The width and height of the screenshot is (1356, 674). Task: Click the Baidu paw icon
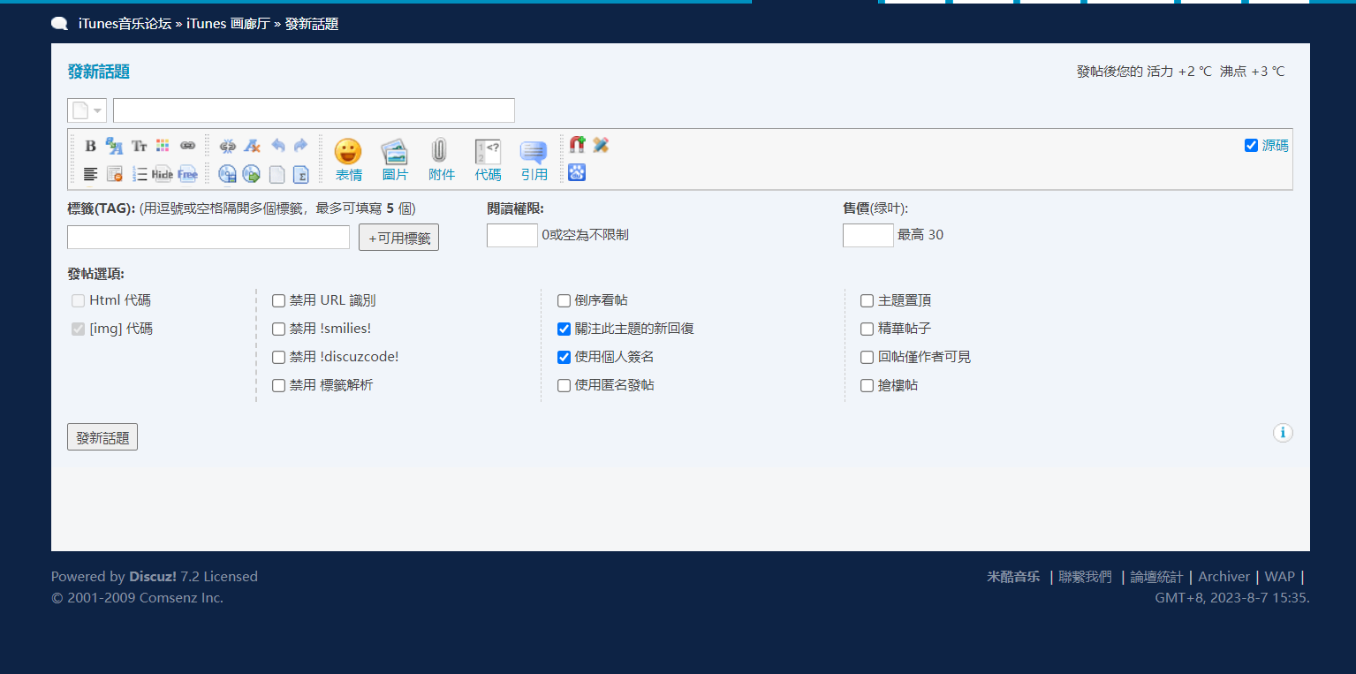[577, 173]
